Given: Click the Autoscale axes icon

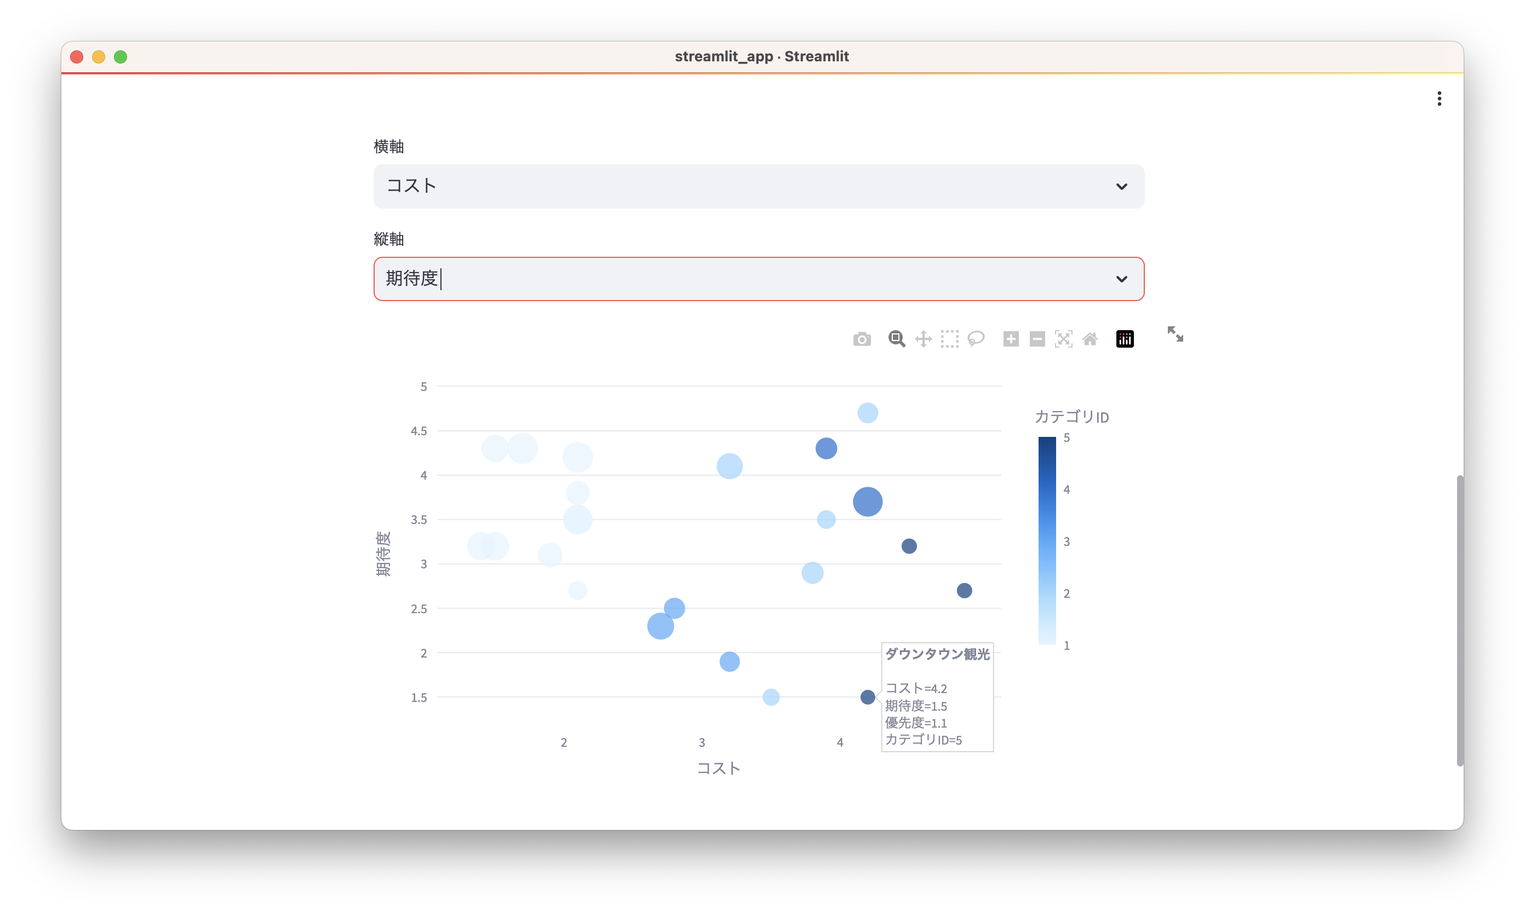Looking at the screenshot, I should 1064,339.
